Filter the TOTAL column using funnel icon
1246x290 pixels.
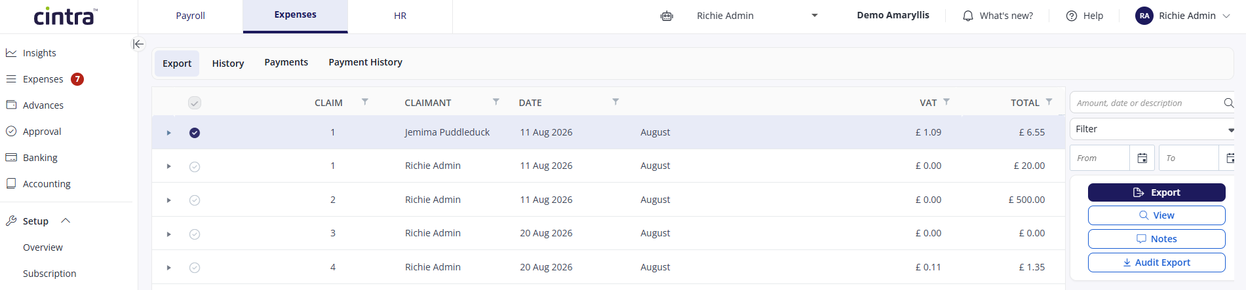tap(1049, 101)
